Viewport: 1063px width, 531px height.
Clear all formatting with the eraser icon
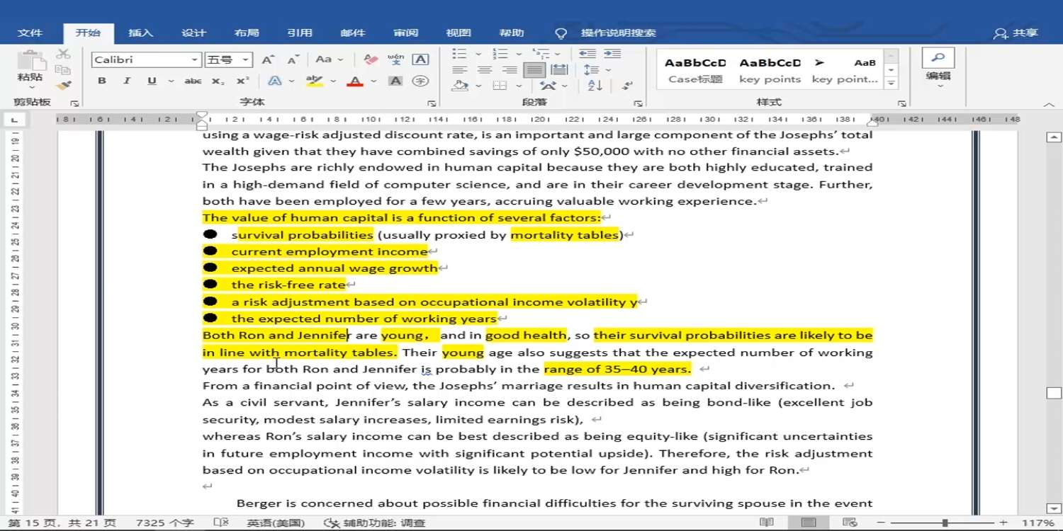click(370, 60)
